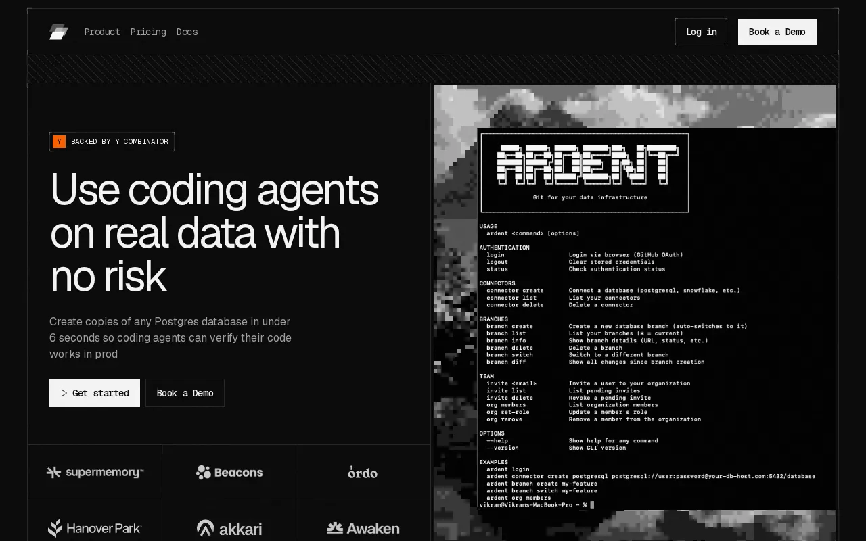Screen dimensions: 866x541
Task: Click the Log in button
Action: [x=701, y=32]
